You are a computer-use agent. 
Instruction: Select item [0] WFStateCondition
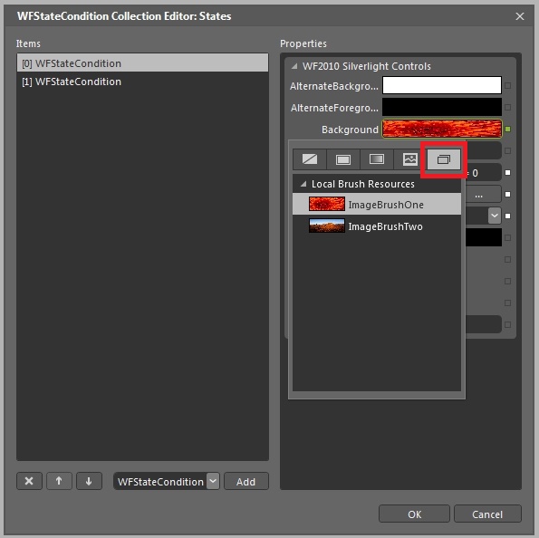pos(142,62)
